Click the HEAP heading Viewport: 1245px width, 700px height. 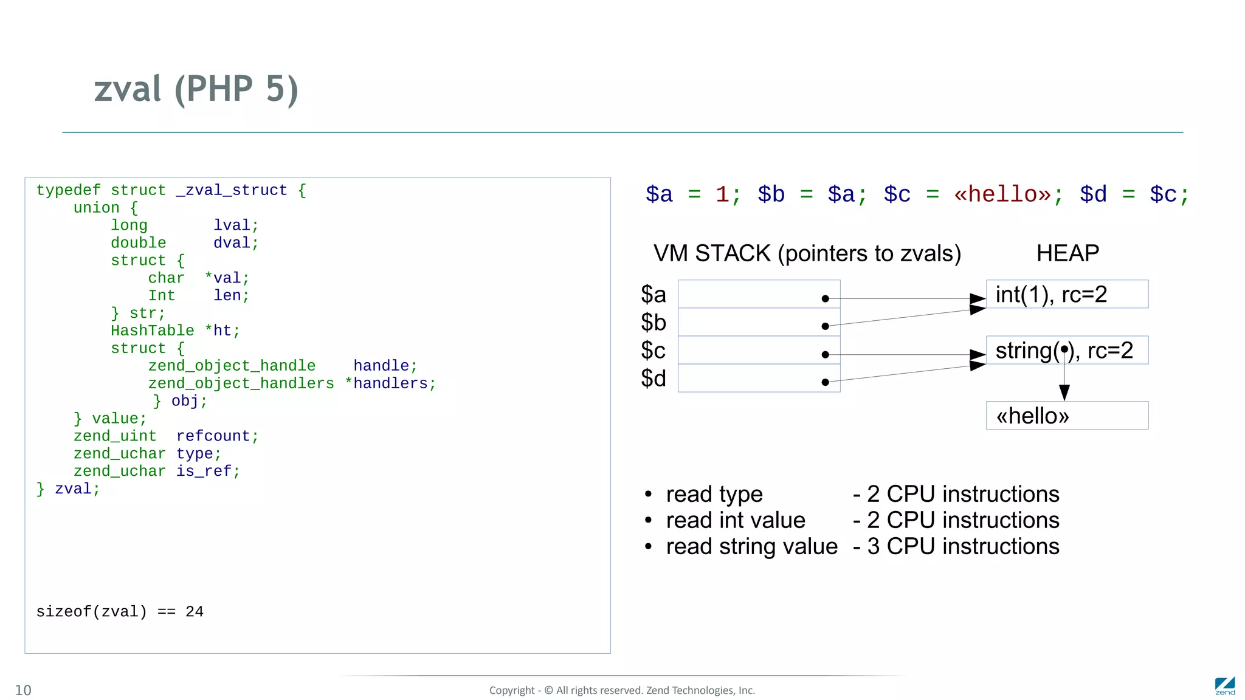click(1067, 253)
